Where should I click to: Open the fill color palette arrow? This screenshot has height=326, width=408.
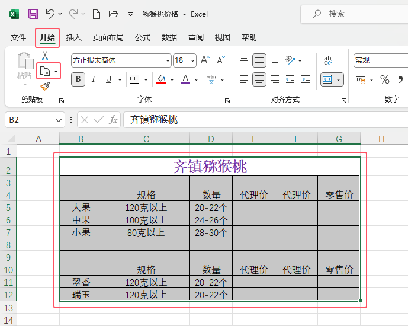(172, 79)
